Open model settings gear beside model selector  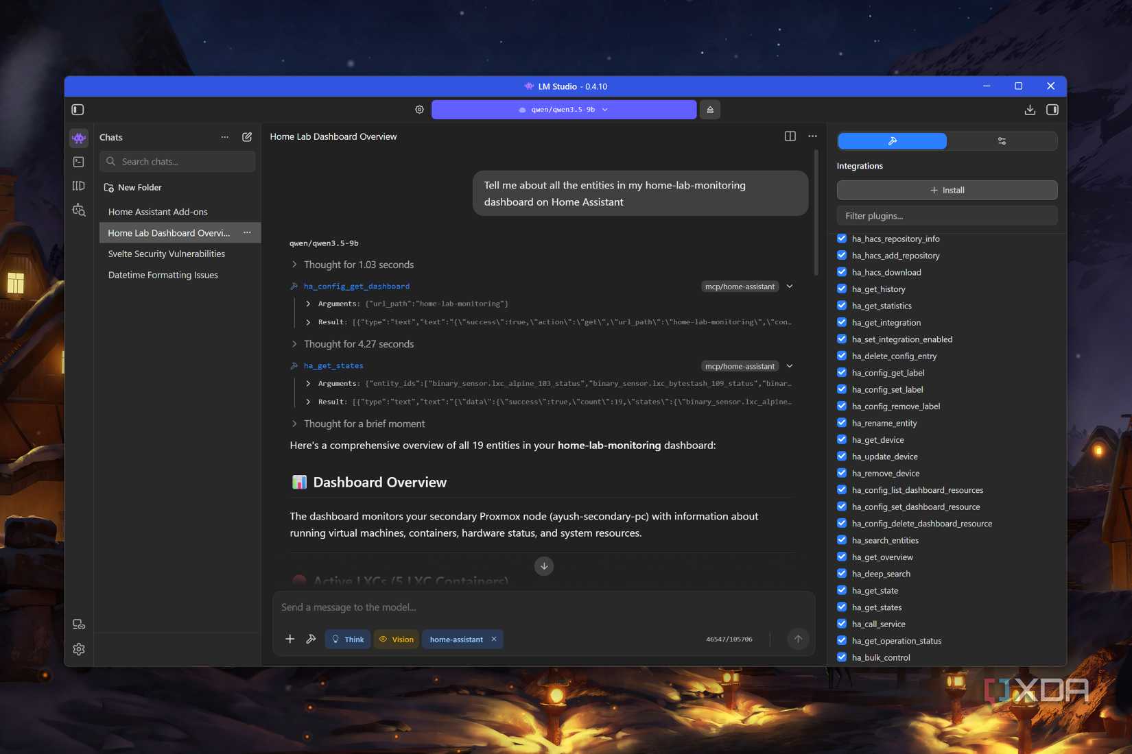419,110
